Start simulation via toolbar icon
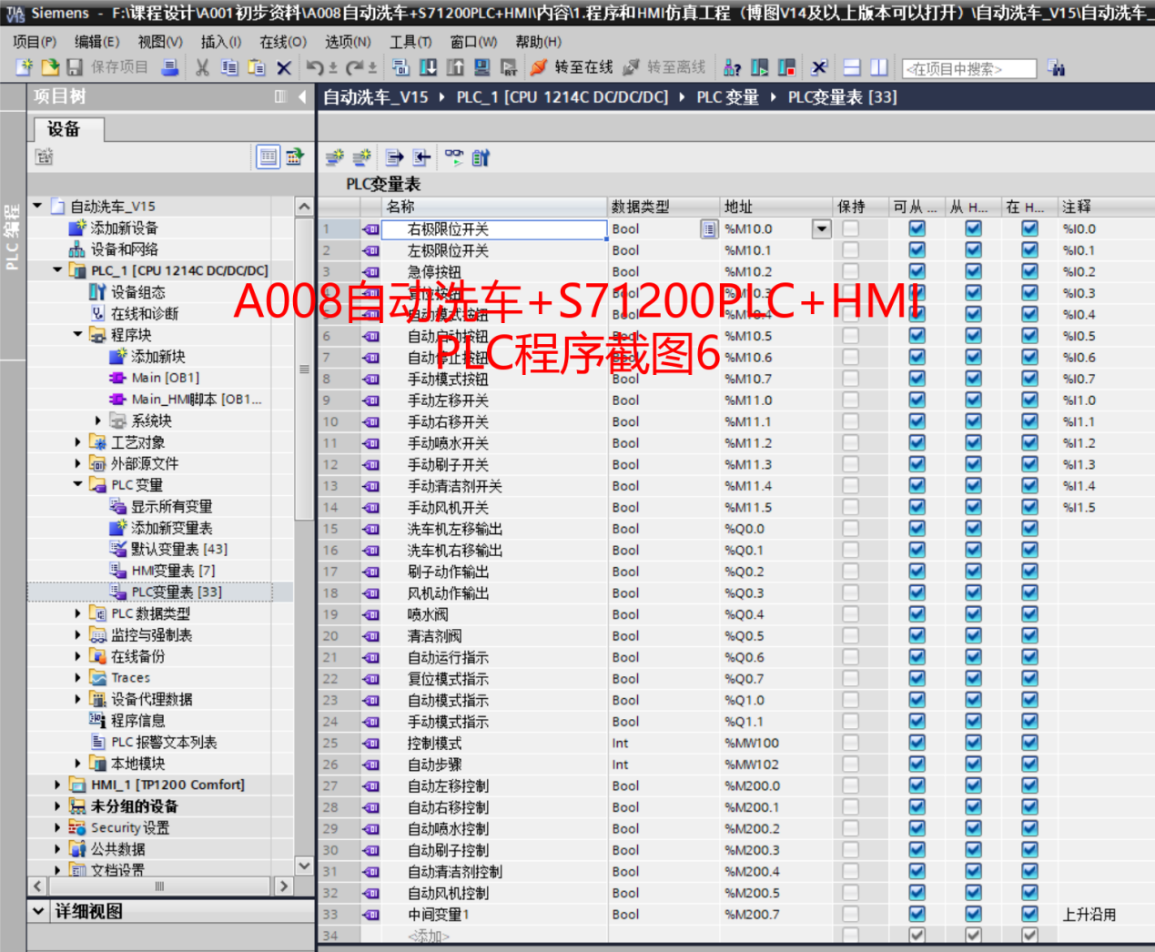 click(x=482, y=67)
